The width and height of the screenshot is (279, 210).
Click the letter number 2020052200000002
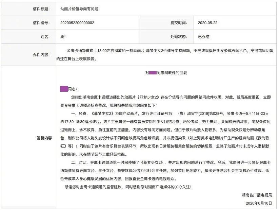coord(77,23)
